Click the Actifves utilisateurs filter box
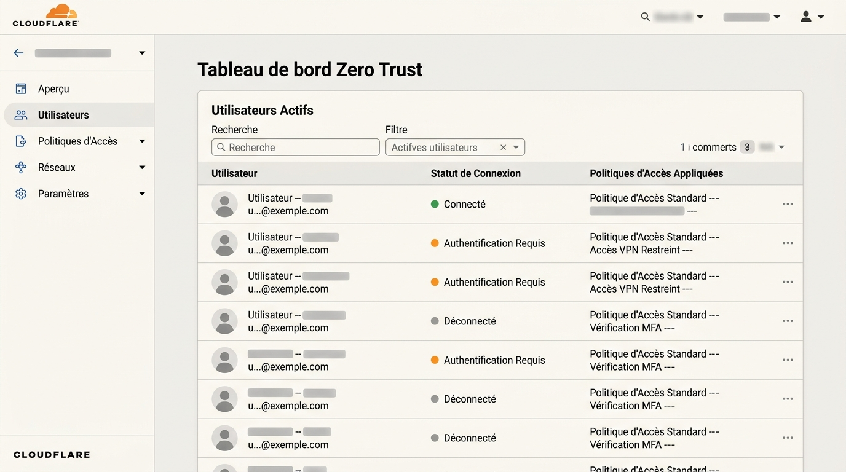The image size is (846, 472). [455, 147]
